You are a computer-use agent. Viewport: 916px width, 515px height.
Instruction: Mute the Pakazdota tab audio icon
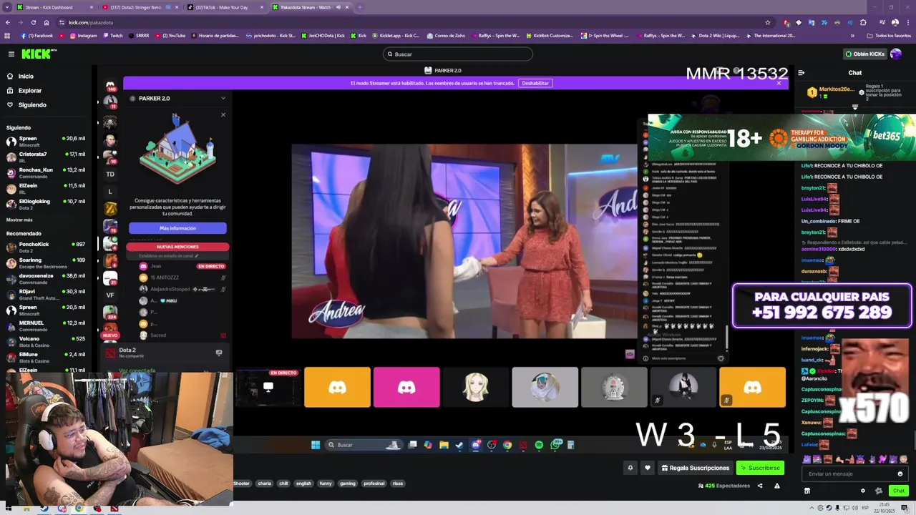point(338,7)
